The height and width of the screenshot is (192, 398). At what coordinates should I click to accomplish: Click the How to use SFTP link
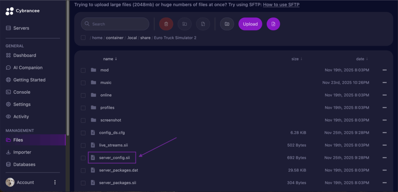tap(281, 5)
